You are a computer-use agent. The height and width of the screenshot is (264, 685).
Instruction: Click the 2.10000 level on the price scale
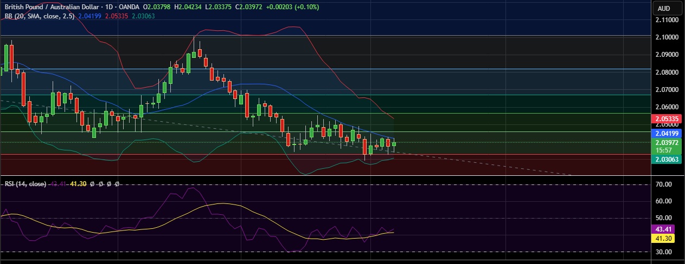(x=667, y=37)
